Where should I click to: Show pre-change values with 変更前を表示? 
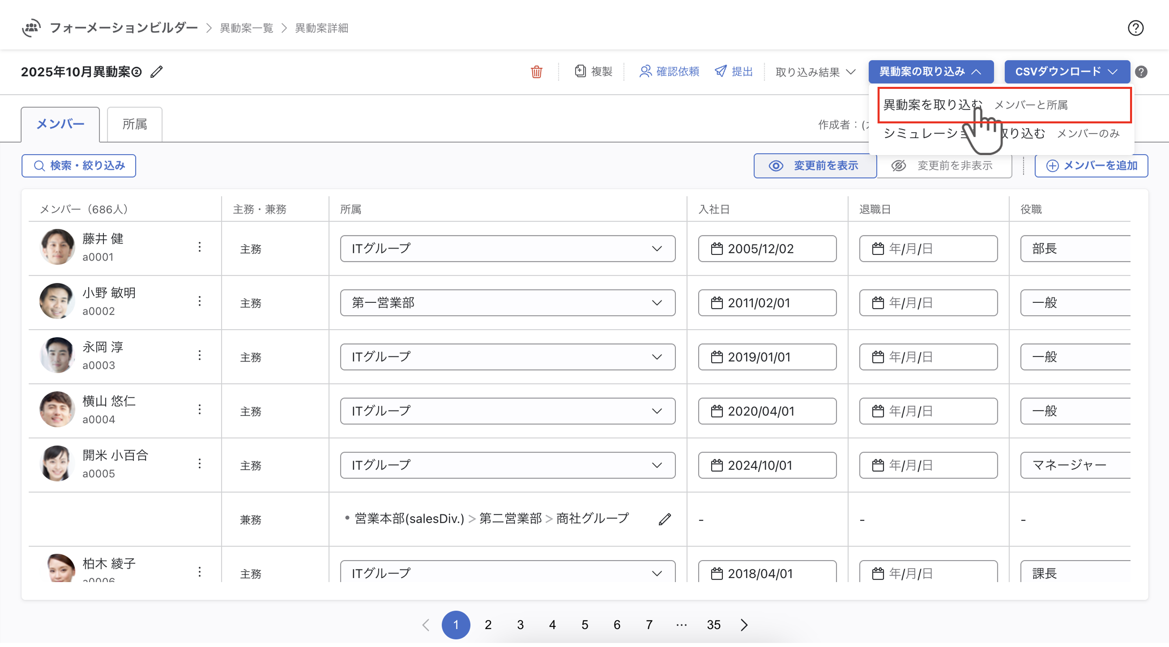(x=815, y=166)
